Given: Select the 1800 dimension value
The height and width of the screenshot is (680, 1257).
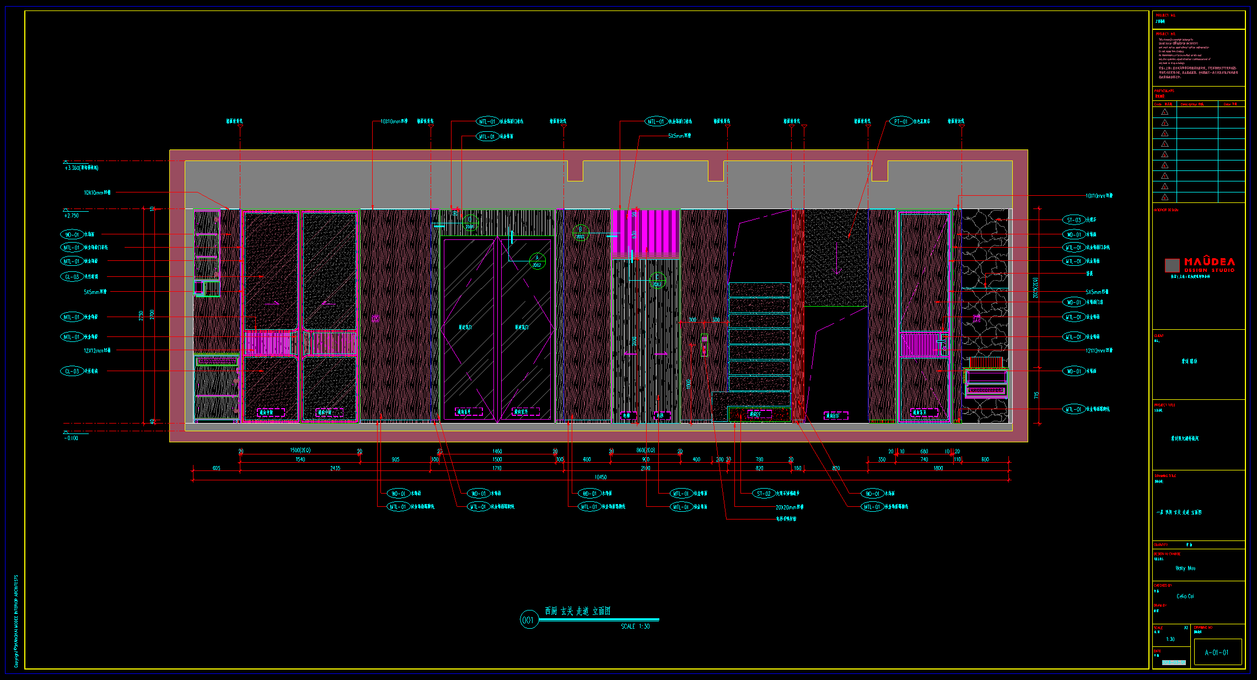Looking at the screenshot, I should click(x=938, y=468).
